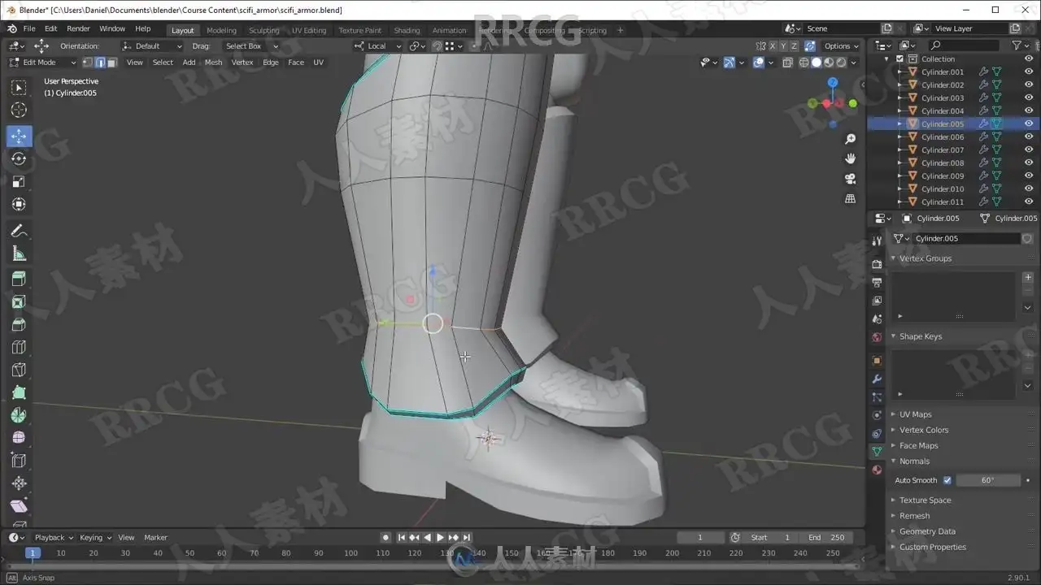Switch to vertex select mode

point(87,63)
